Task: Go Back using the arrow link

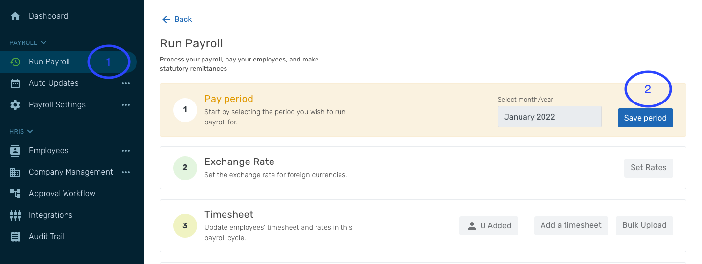Action: point(177,20)
